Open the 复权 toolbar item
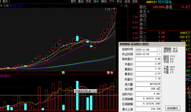This screenshot has width=191, height=112. 73,1
